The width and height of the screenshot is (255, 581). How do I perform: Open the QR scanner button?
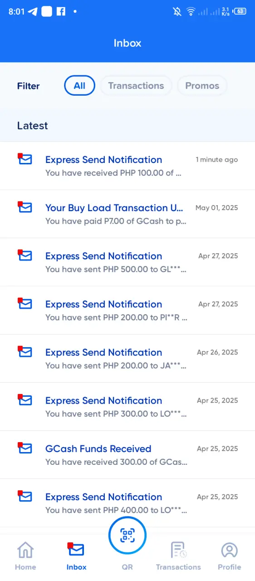[127, 536]
